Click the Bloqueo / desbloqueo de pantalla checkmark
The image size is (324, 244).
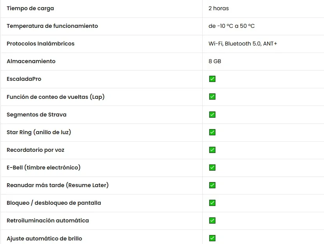pos(212,203)
